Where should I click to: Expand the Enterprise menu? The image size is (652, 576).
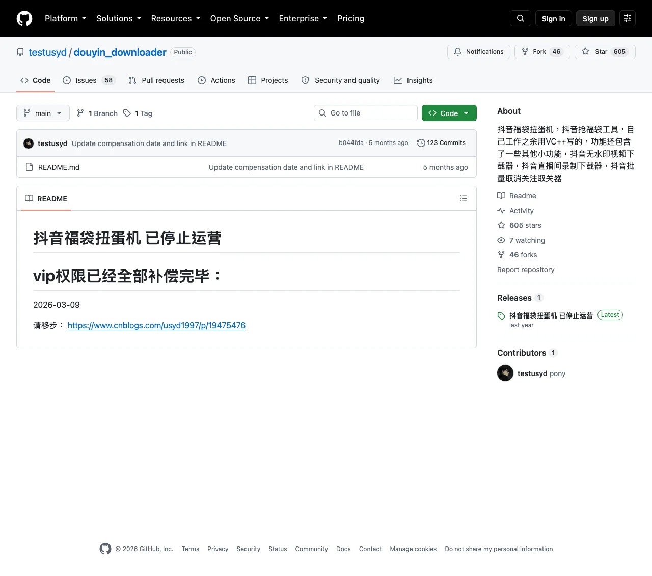click(x=303, y=18)
